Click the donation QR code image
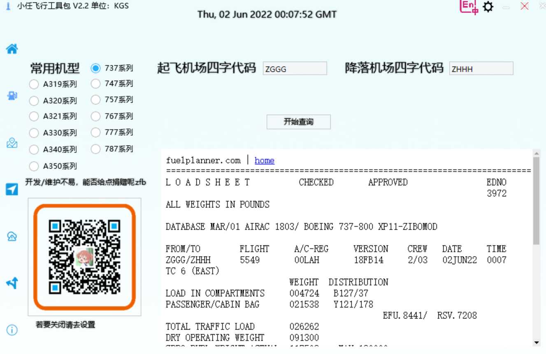The width and height of the screenshot is (546, 354). 84,257
